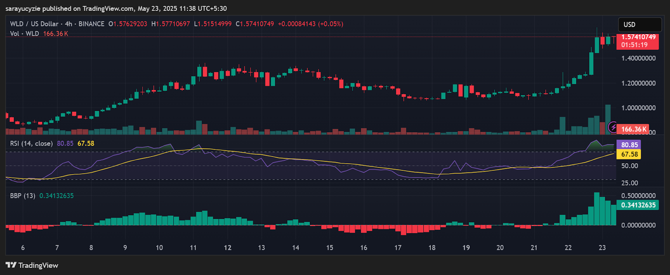The height and width of the screenshot is (275, 670).
Task: Select the BBP (13) indicator legend
Action: (x=23, y=196)
